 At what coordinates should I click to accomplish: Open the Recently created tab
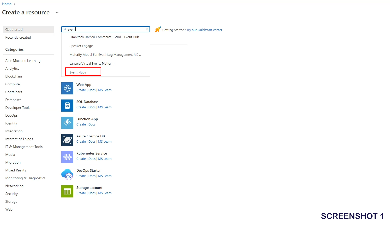(x=18, y=37)
